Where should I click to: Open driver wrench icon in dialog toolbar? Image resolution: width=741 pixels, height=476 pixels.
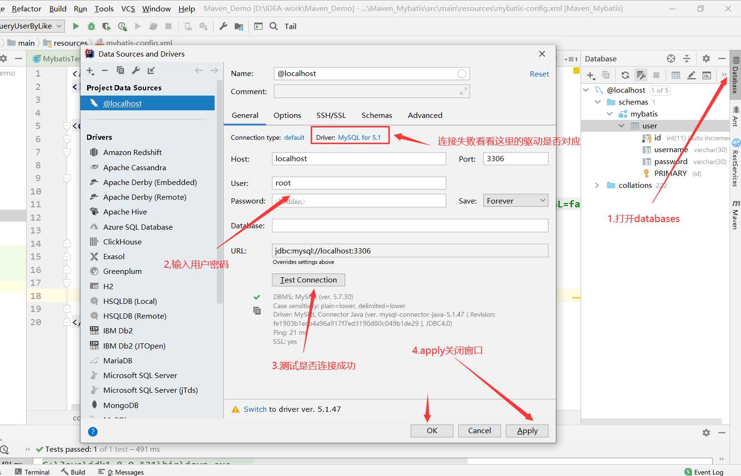pyautogui.click(x=136, y=70)
